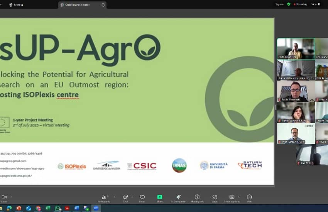Click the linkedin.com/showcase/isup-agro link text
The image size is (328, 212).
(22, 168)
